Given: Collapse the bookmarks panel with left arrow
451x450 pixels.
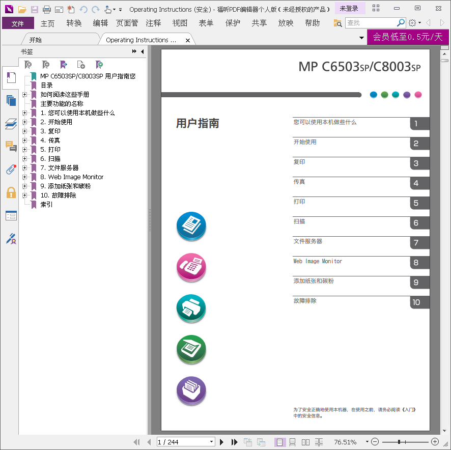Looking at the screenshot, I should point(143,51).
